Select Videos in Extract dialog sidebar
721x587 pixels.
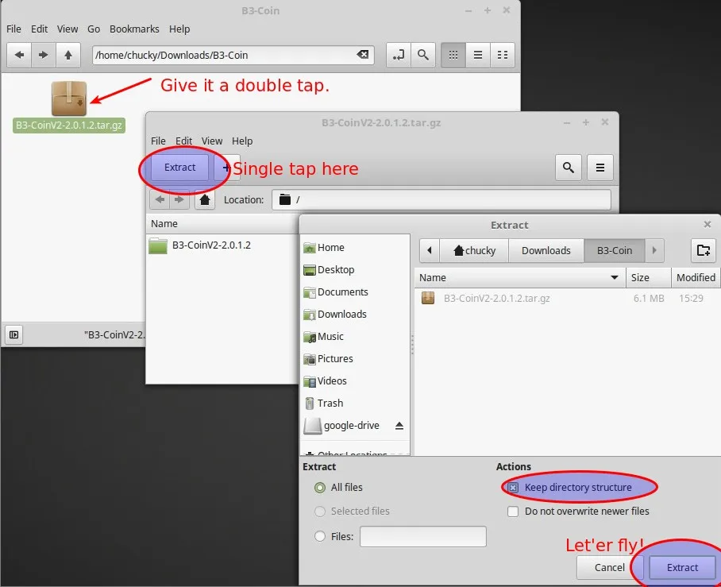(x=354, y=381)
